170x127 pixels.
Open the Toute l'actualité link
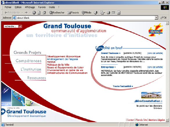[123, 86]
